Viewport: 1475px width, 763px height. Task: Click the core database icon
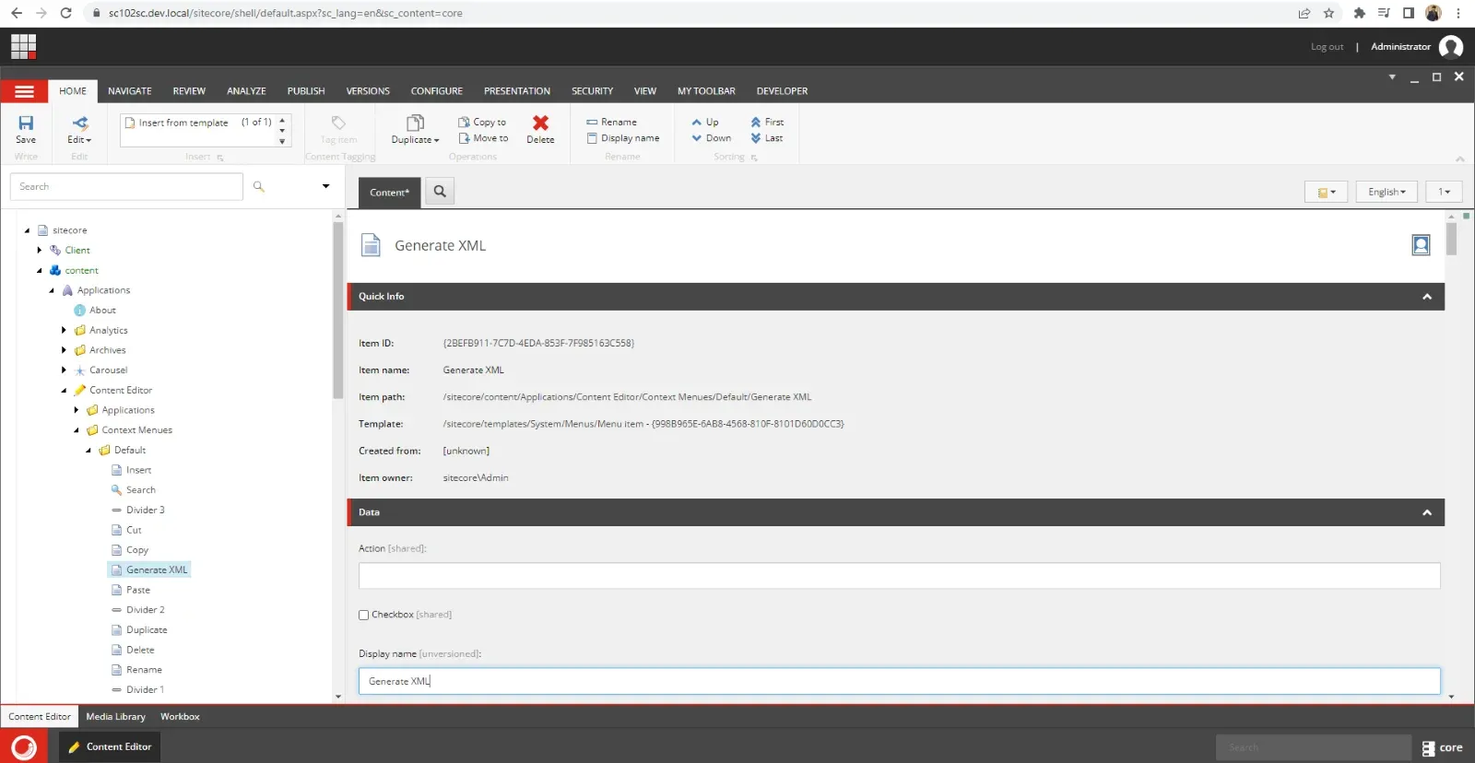point(1428,748)
